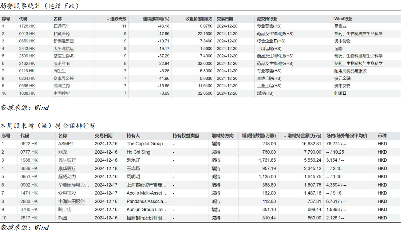Click the 中海油田服务 name link

click(x=71, y=202)
